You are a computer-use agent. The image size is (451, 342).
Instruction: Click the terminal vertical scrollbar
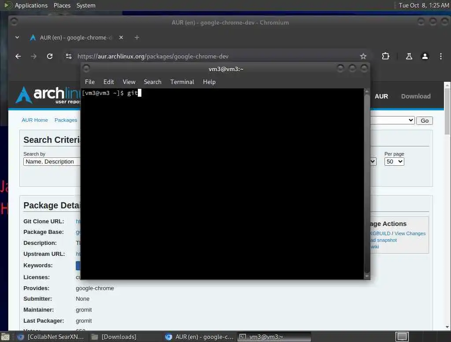click(x=367, y=184)
